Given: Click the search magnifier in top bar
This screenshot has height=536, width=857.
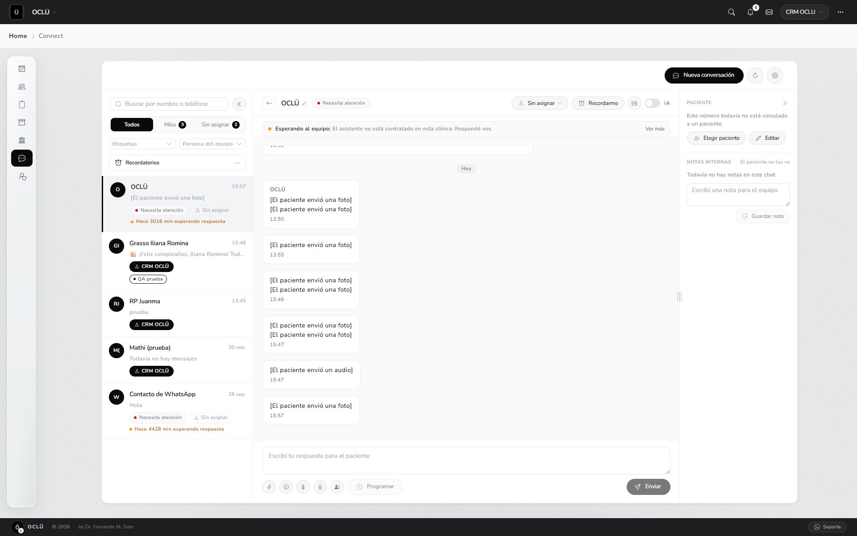Looking at the screenshot, I should 732,12.
